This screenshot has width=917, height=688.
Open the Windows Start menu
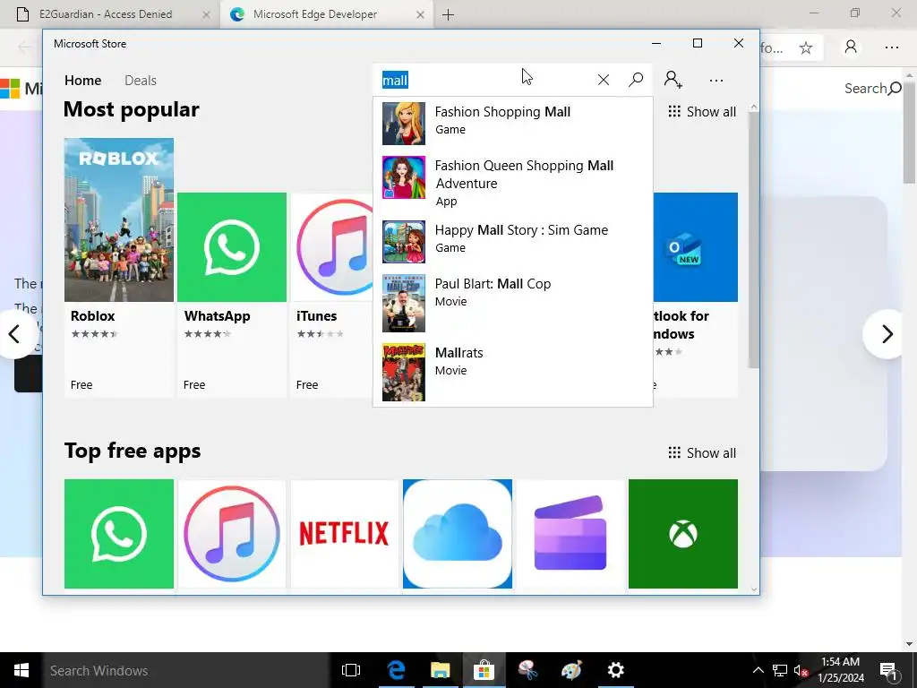click(x=21, y=670)
